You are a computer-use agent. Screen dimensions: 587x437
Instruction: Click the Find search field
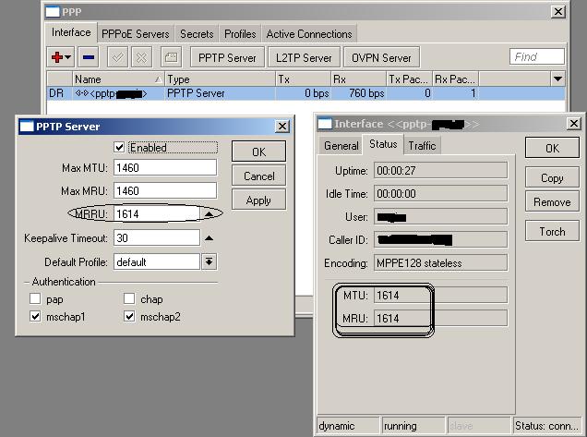537,56
